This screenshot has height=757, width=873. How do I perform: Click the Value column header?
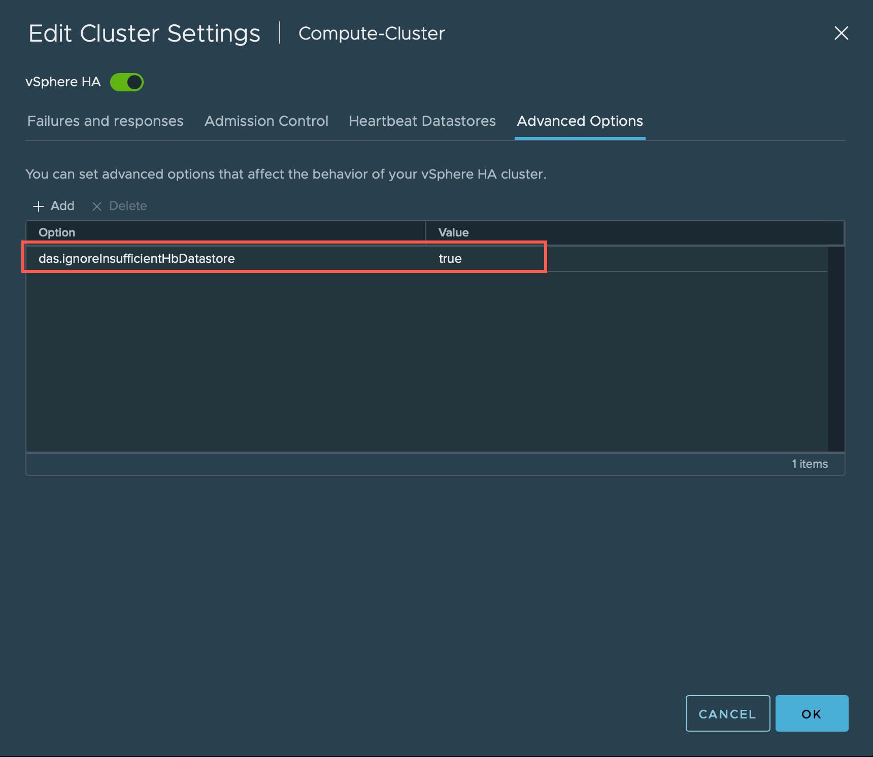point(634,232)
